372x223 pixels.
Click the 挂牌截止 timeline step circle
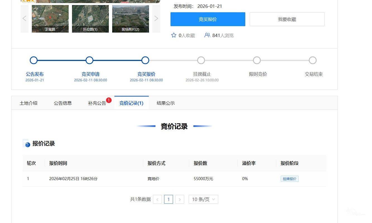[201, 60]
